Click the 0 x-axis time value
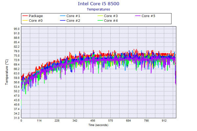 pyautogui.click(x=21, y=121)
